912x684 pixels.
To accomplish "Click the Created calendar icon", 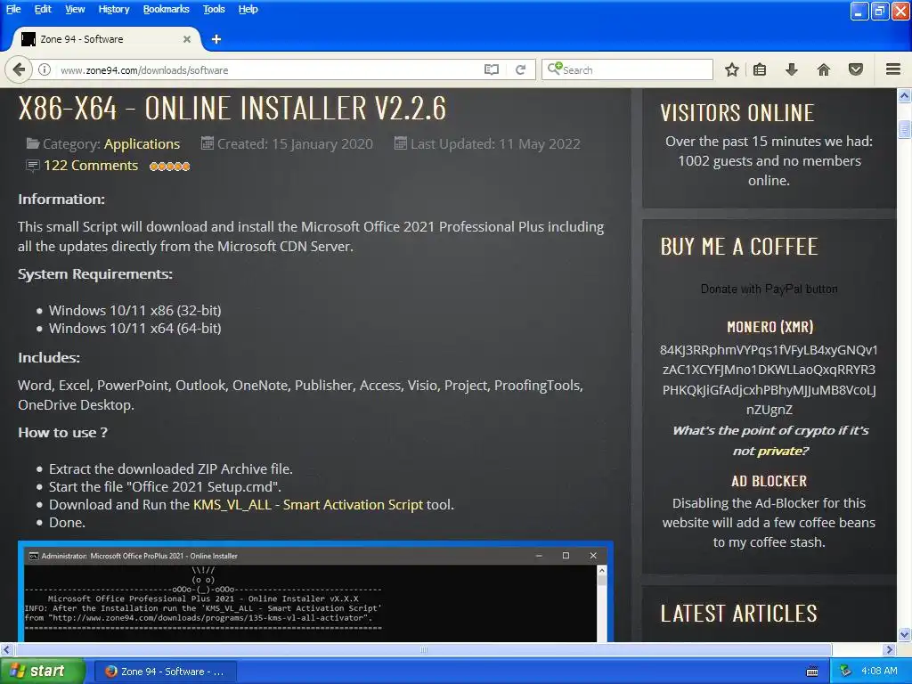I will pyautogui.click(x=207, y=142).
